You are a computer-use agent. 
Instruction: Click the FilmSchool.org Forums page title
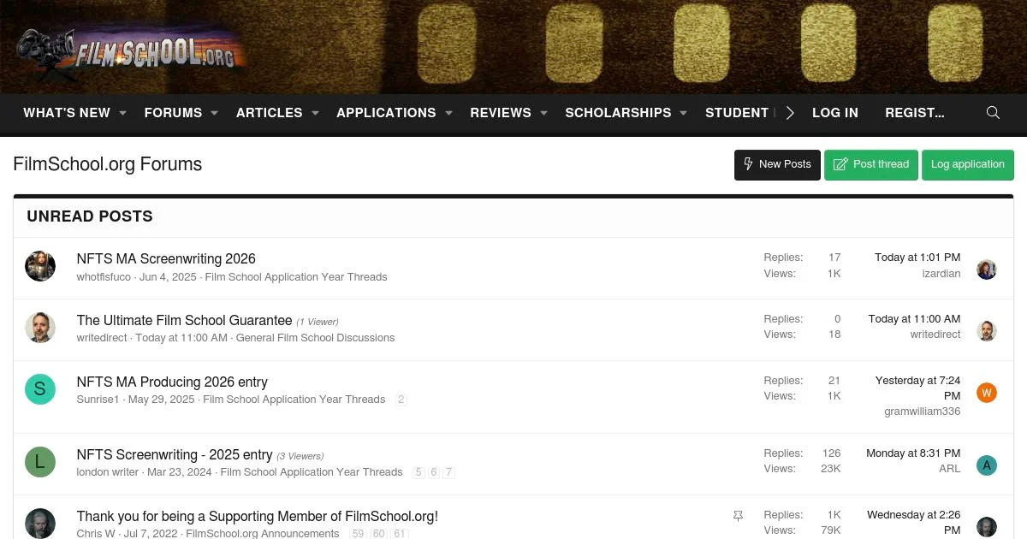click(108, 164)
